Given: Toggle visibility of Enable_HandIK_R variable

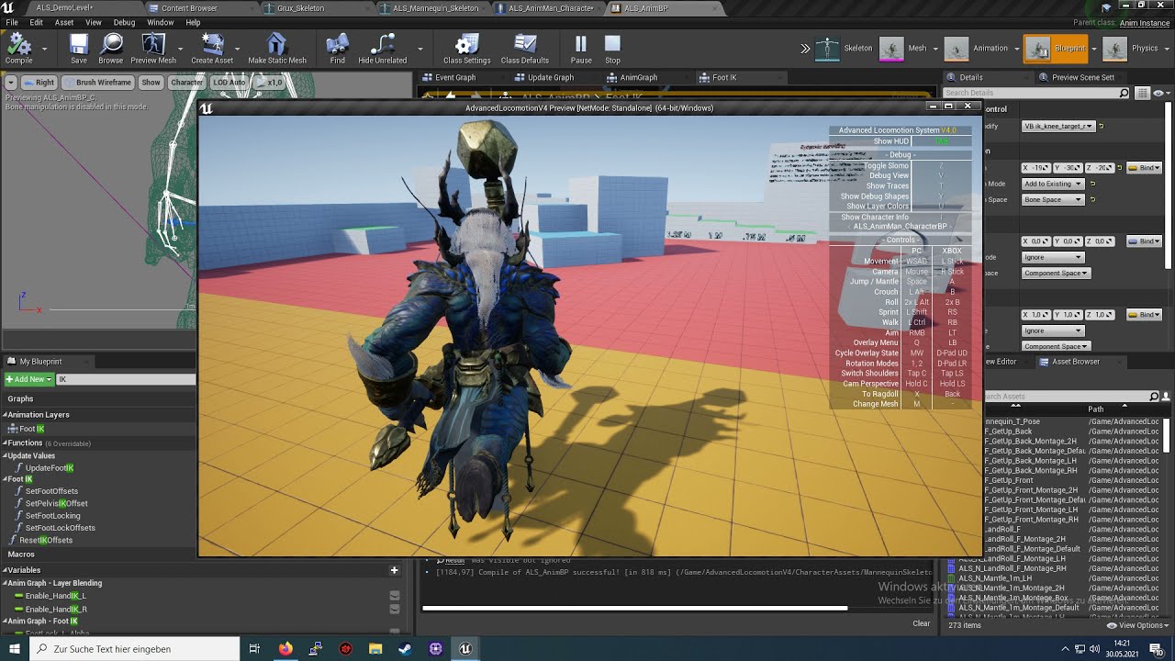Looking at the screenshot, I should pos(395,609).
